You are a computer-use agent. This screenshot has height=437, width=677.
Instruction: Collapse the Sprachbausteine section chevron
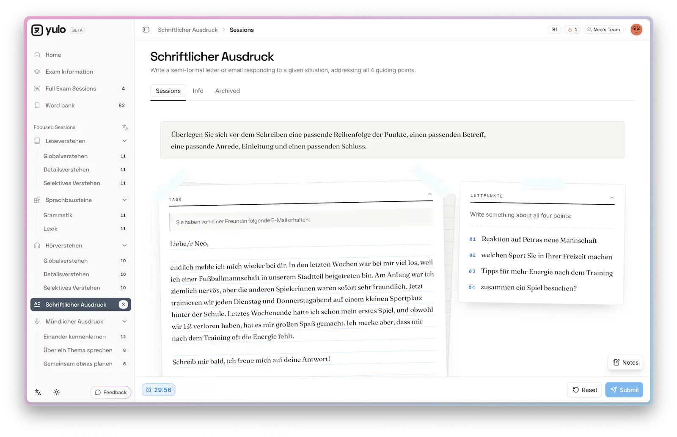[x=124, y=200]
